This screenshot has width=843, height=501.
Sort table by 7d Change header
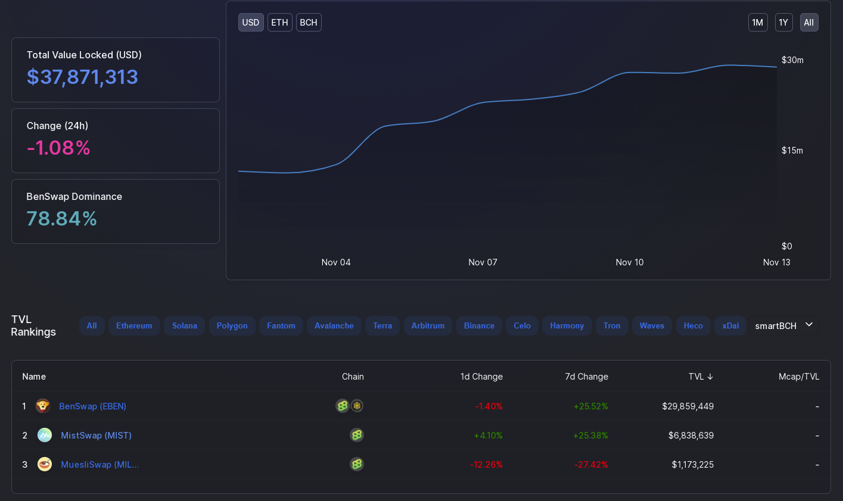[587, 377]
